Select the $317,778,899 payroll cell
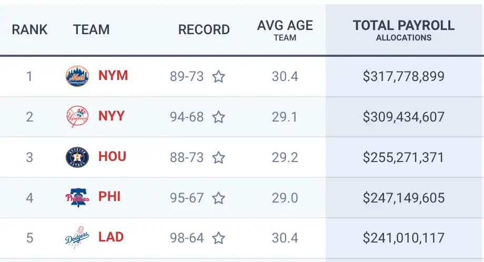The image size is (484, 262). pos(404,76)
